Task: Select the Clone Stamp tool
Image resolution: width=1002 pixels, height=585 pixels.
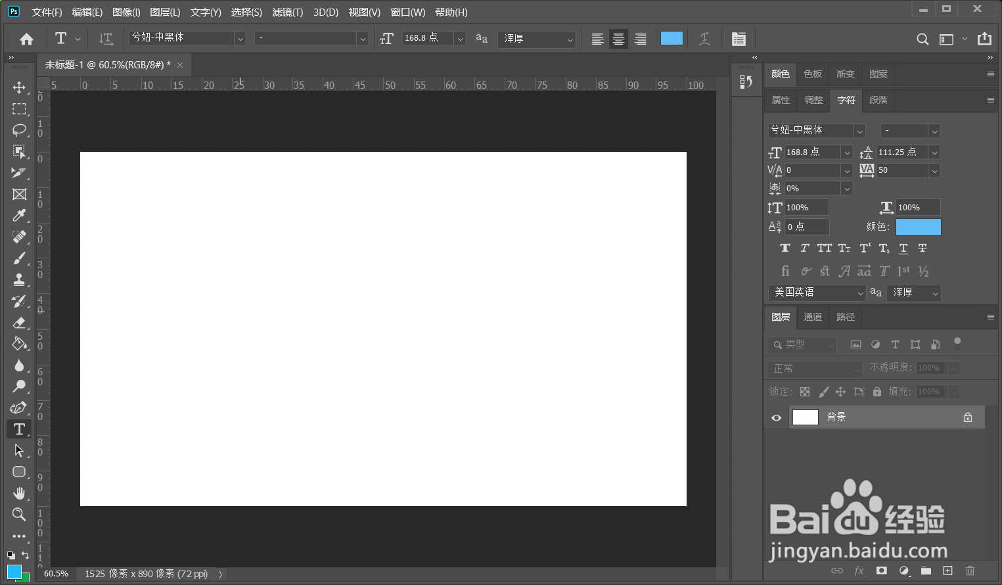Action: (19, 279)
